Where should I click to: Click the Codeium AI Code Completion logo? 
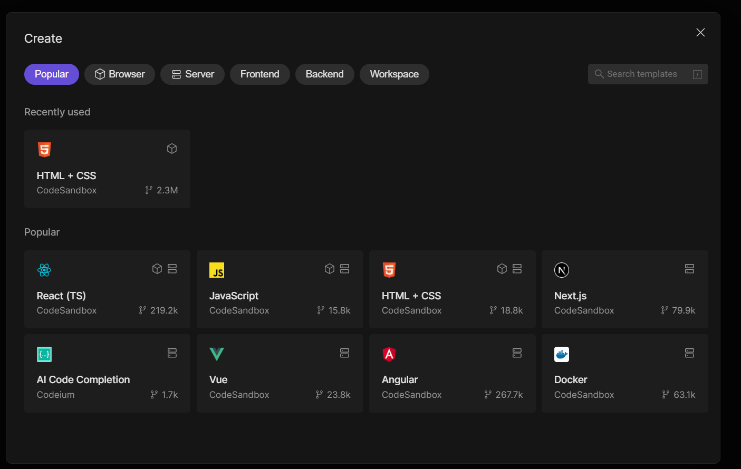coord(44,354)
